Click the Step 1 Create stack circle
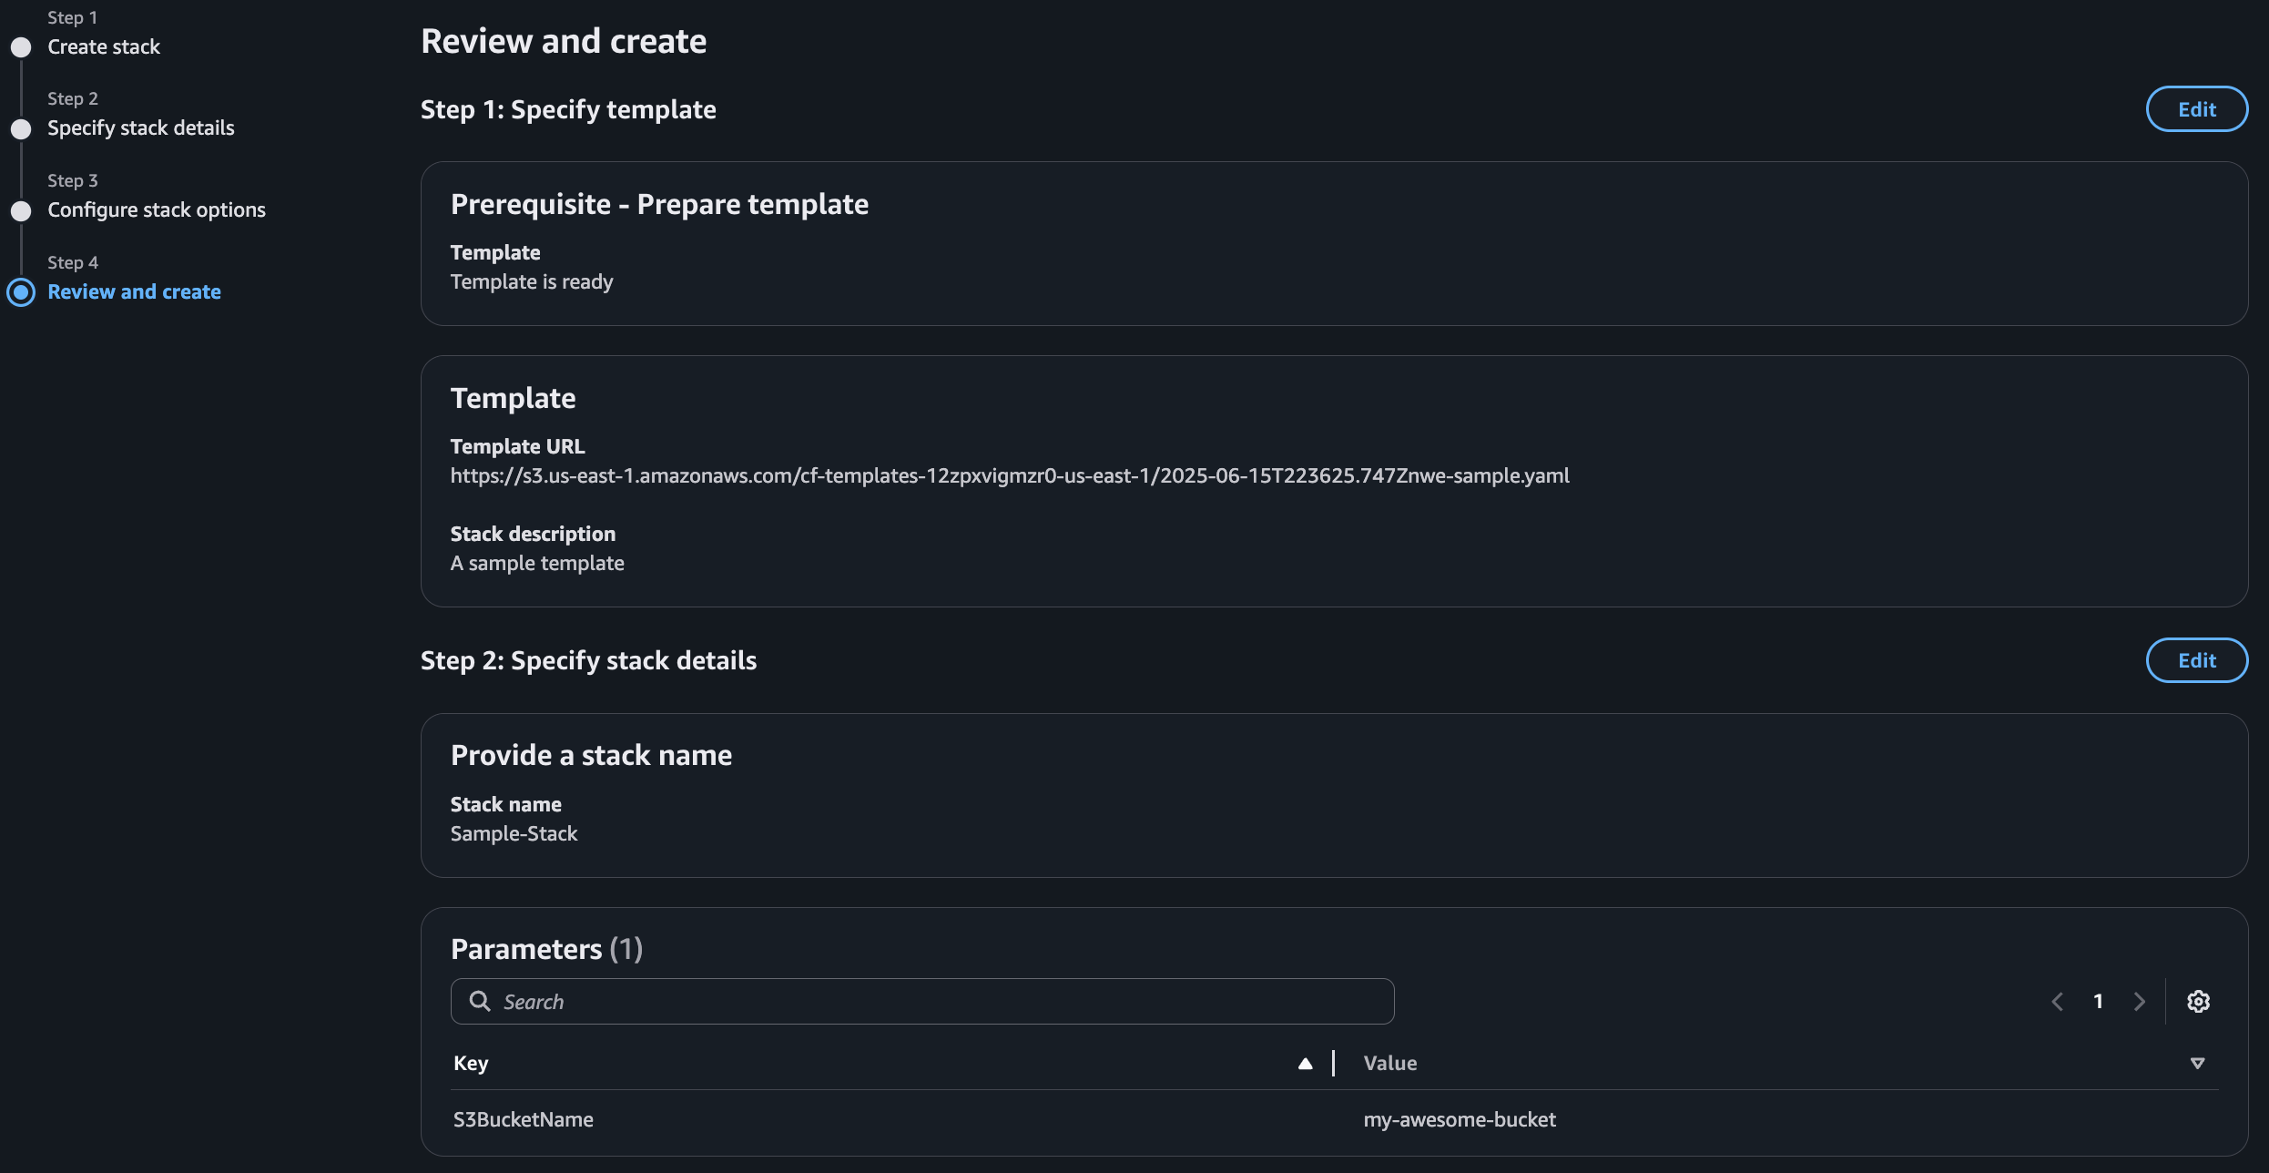The width and height of the screenshot is (2269, 1173). click(21, 47)
